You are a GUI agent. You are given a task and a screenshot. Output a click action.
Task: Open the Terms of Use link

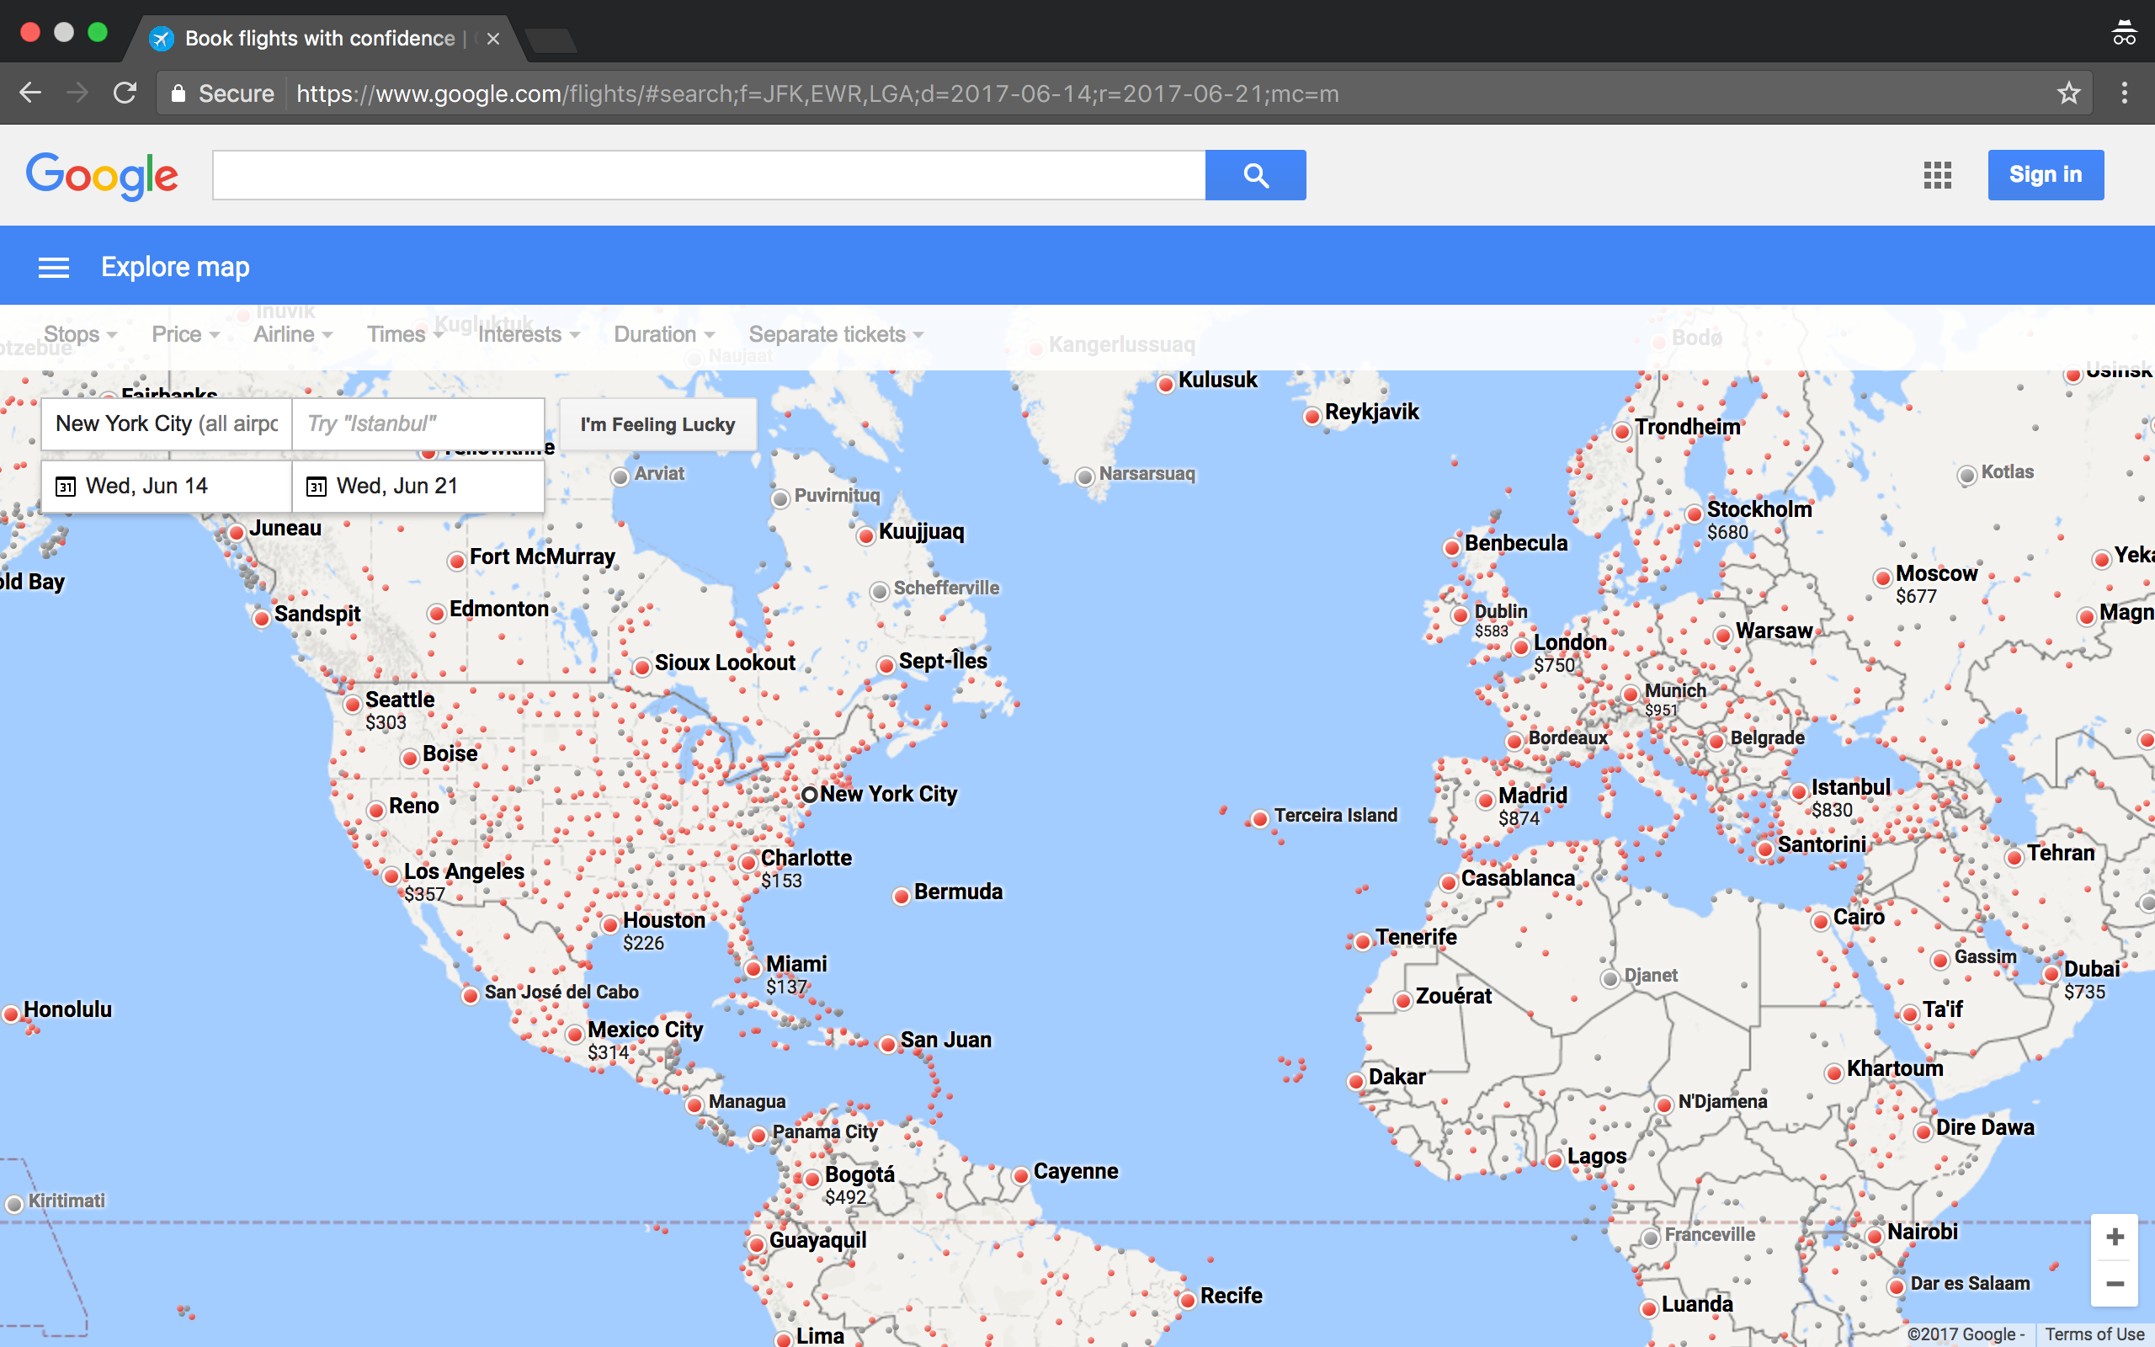pyautogui.click(x=2094, y=1334)
